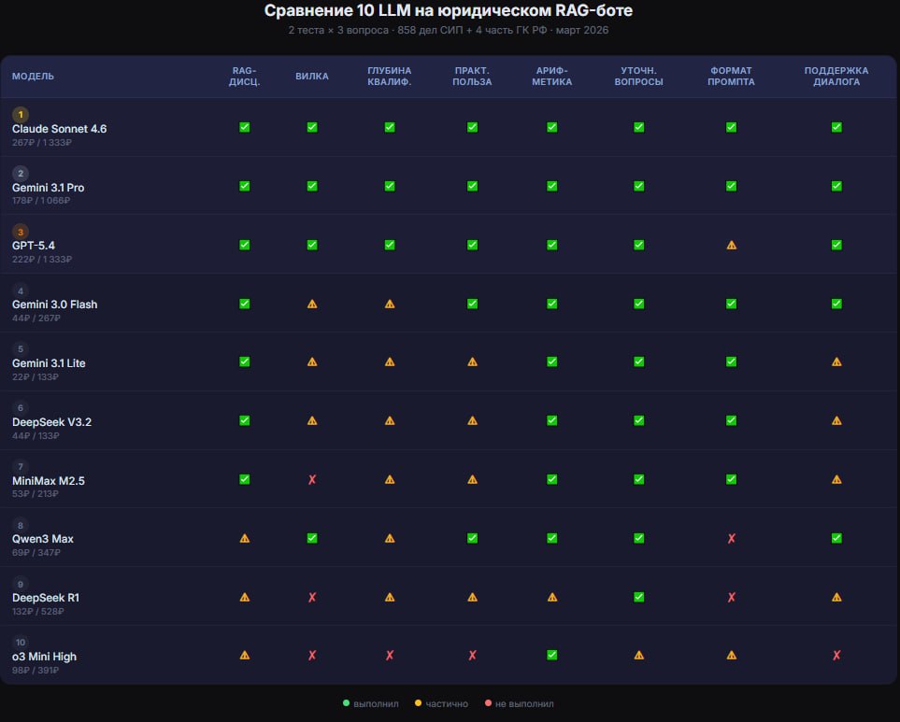Click DeepSeek V3.2 check under Уточн. вопросы

[639, 421]
